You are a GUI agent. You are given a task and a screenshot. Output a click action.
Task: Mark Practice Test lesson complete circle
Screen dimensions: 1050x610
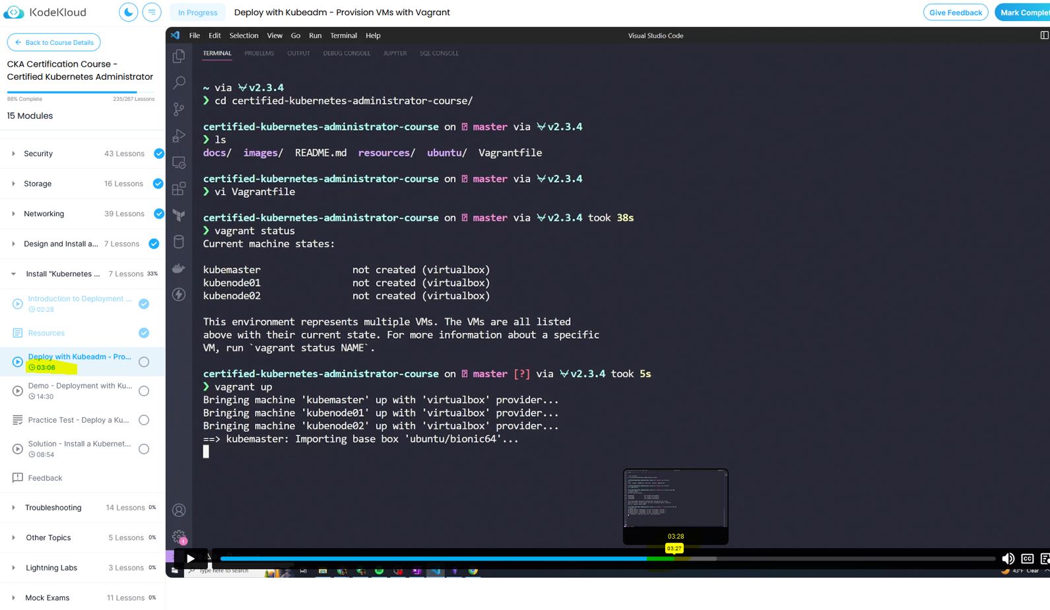[x=144, y=420]
